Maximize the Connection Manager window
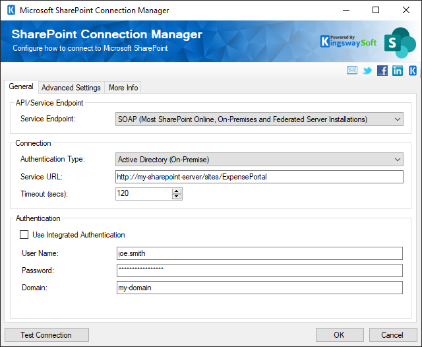422x347 pixels. point(376,11)
